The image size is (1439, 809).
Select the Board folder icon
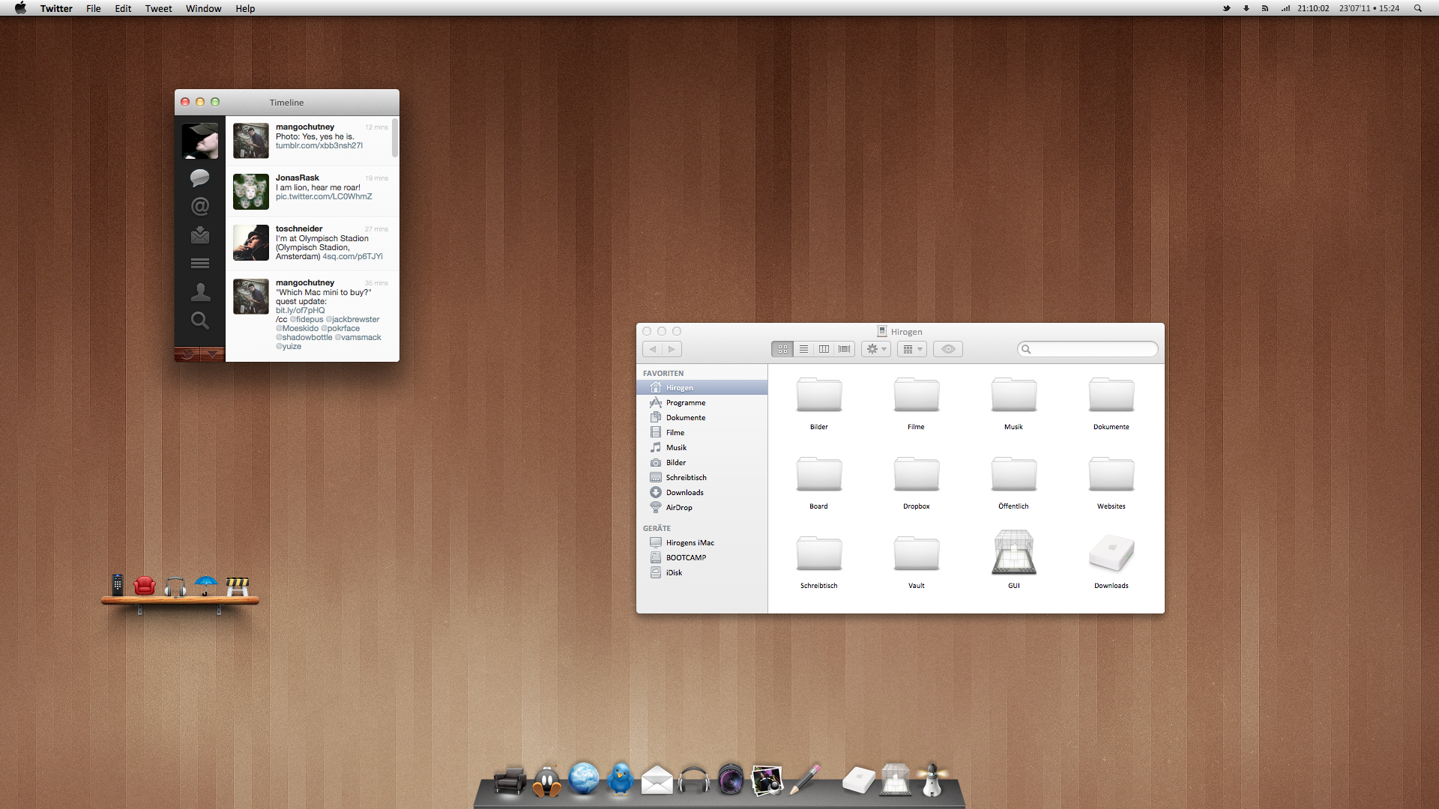pyautogui.click(x=818, y=474)
